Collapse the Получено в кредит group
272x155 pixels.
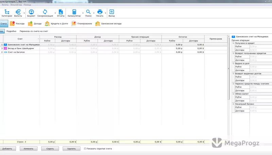coord(234,43)
